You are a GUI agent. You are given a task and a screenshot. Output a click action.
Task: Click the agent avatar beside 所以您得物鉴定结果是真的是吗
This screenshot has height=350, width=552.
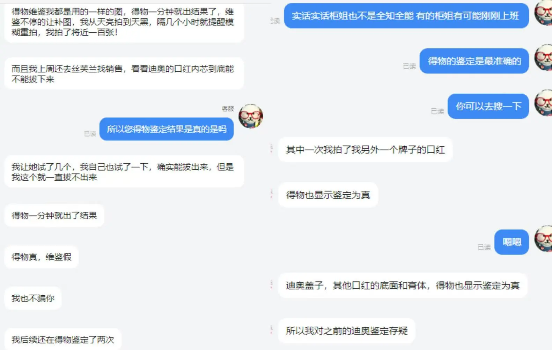coord(251,116)
